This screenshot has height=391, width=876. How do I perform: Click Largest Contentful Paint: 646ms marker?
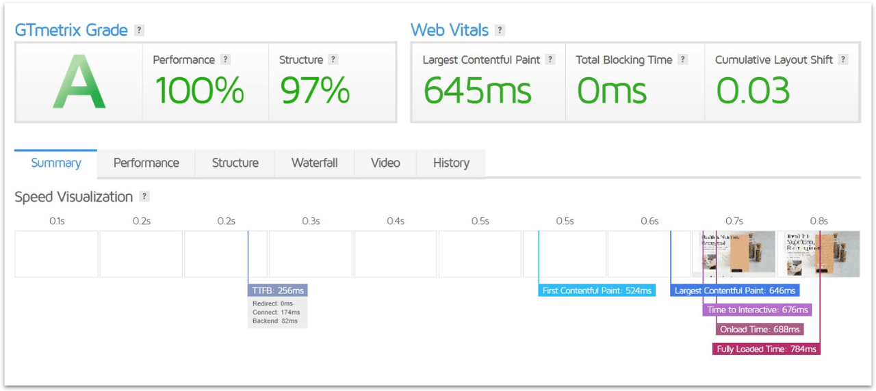click(x=735, y=291)
